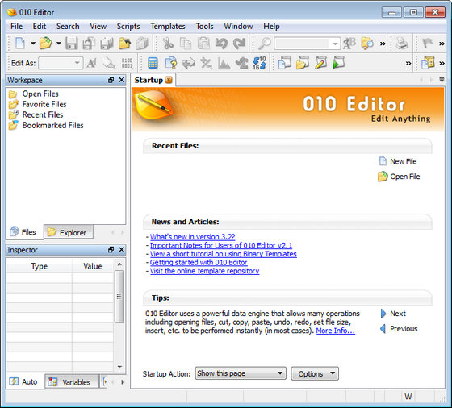Viewport: 452px width, 408px height.
Task: Expand the Options dropdown button
Action: 315,374
